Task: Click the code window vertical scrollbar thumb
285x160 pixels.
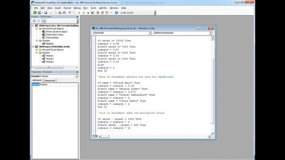Action: coord(212,91)
